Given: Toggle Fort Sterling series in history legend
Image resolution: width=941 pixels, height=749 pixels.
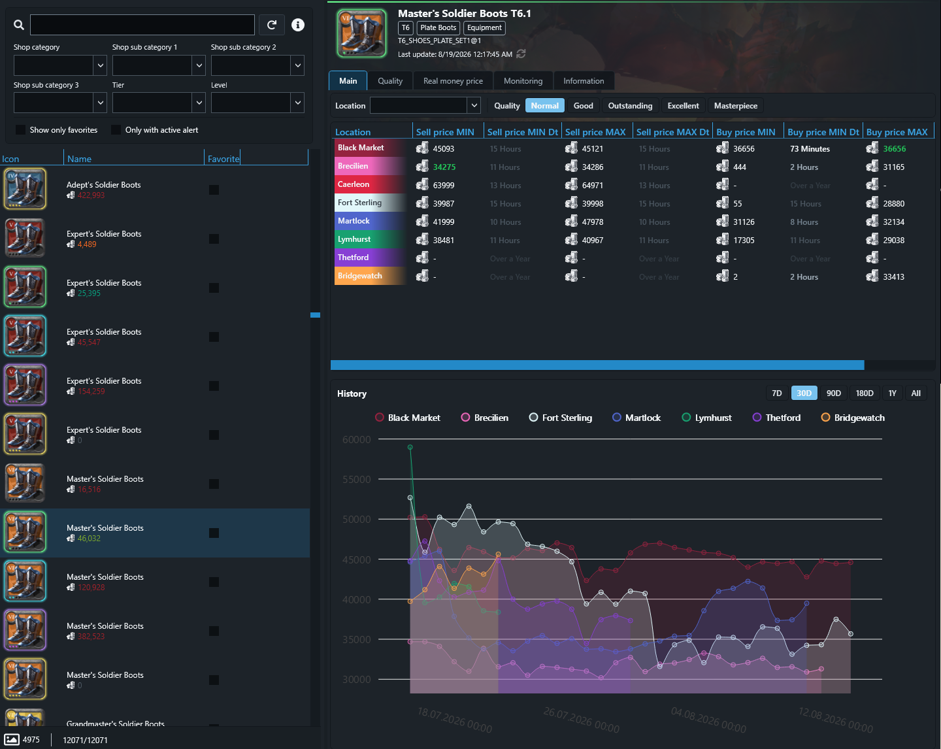Looking at the screenshot, I should (561, 418).
